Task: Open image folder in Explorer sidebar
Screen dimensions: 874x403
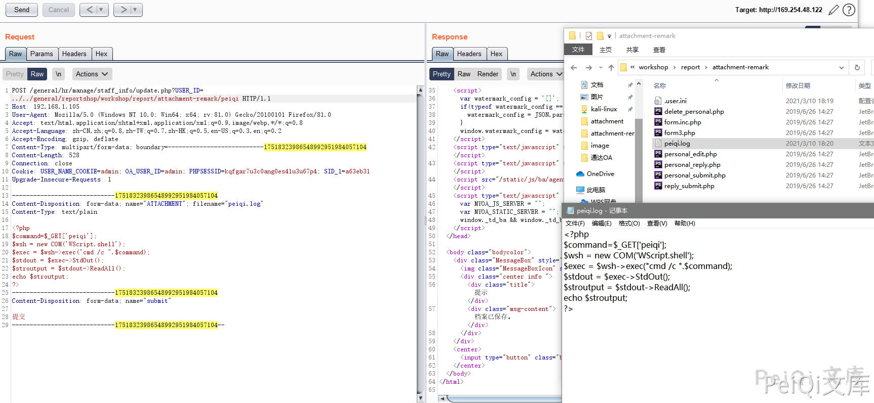Action: [x=595, y=145]
